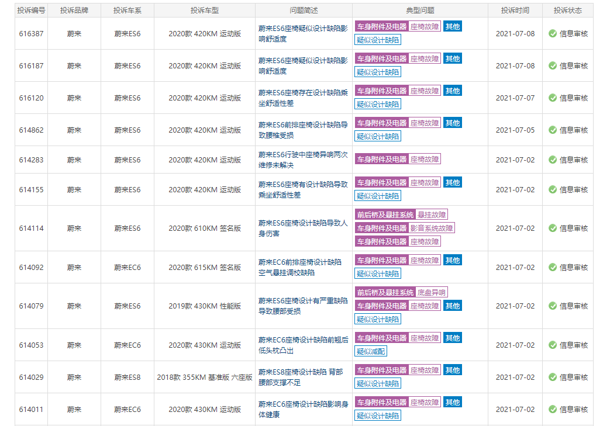The image size is (610, 426).
Task: Click the "座椅故障" tag in row 614283
Action: point(425,160)
